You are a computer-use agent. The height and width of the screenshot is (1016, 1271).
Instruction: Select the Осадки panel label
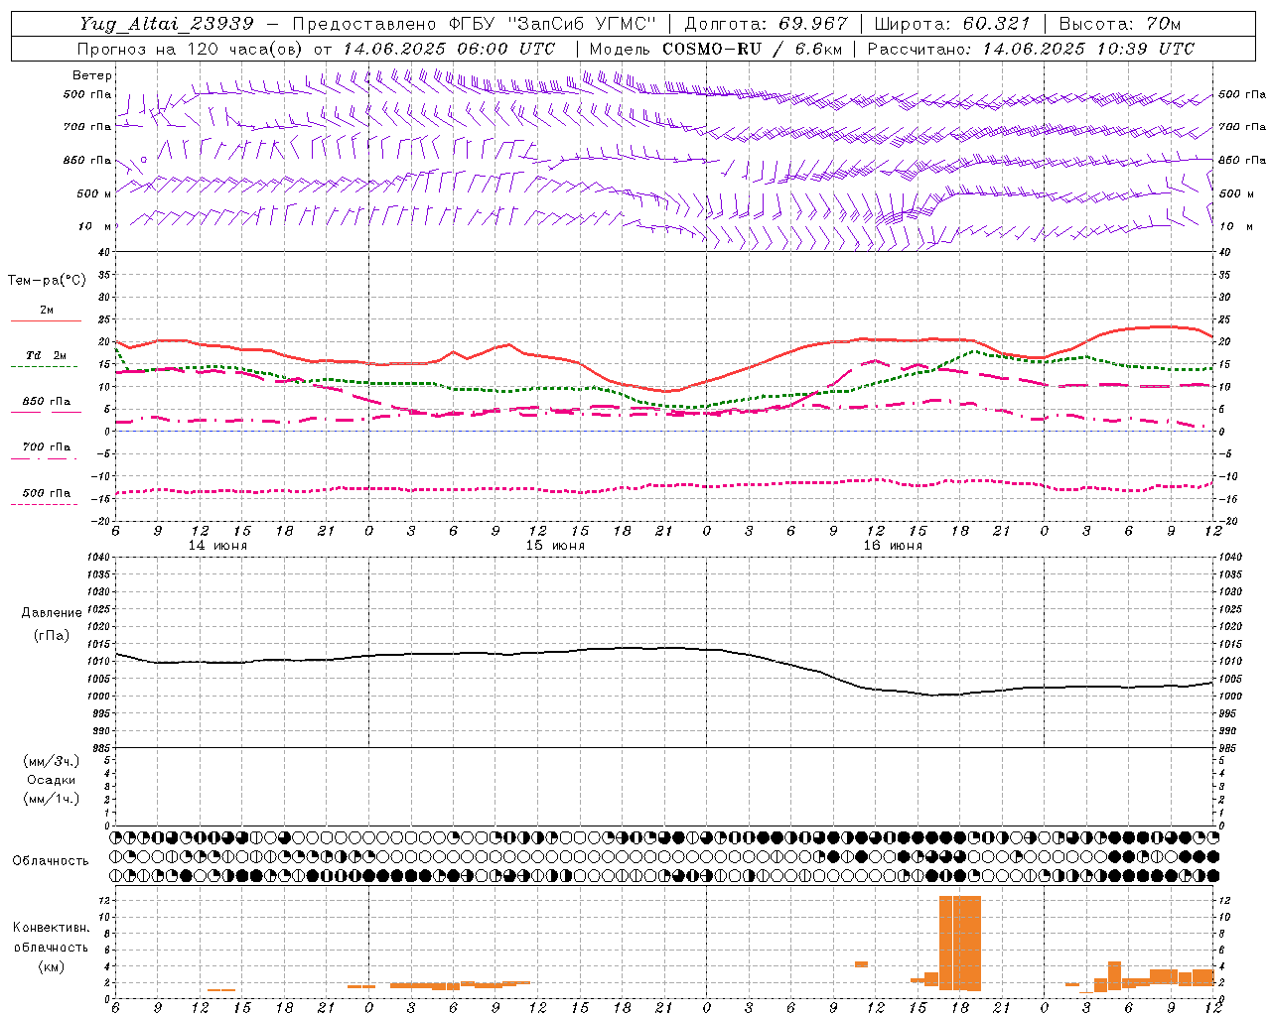click(x=52, y=780)
